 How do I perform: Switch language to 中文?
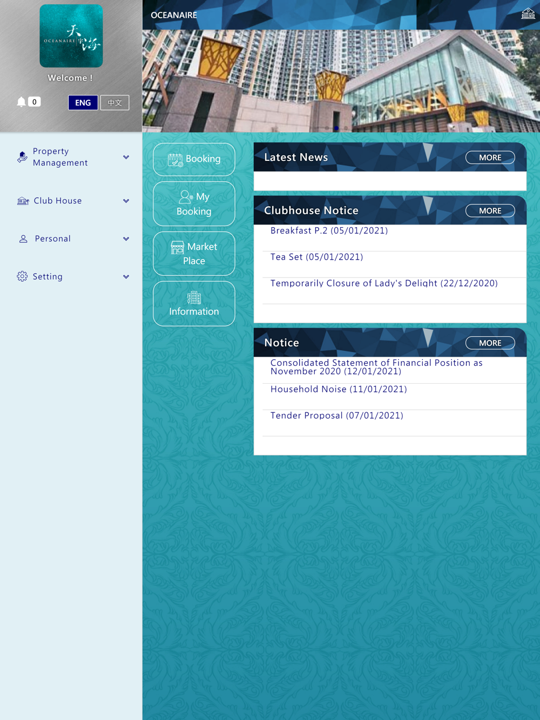[x=114, y=103]
